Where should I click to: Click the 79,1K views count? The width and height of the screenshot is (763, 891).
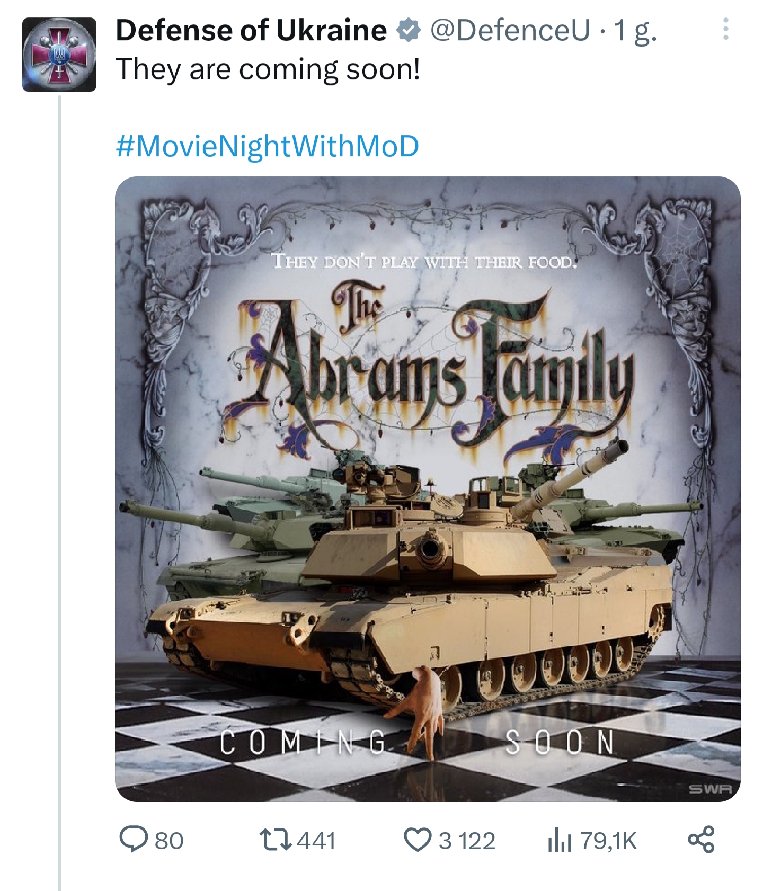point(609,841)
